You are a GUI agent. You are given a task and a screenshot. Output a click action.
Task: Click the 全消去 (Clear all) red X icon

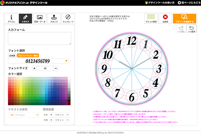click(x=165, y=18)
